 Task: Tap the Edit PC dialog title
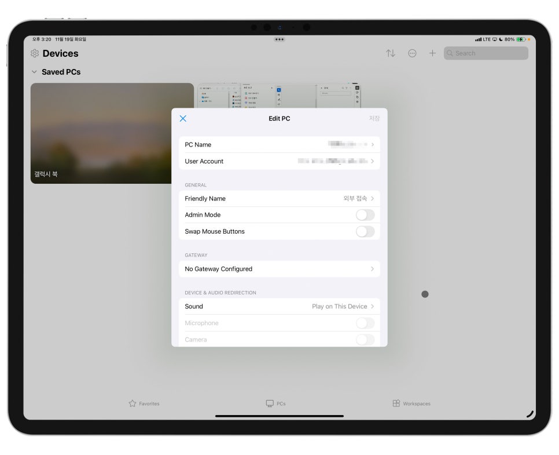pyautogui.click(x=279, y=118)
